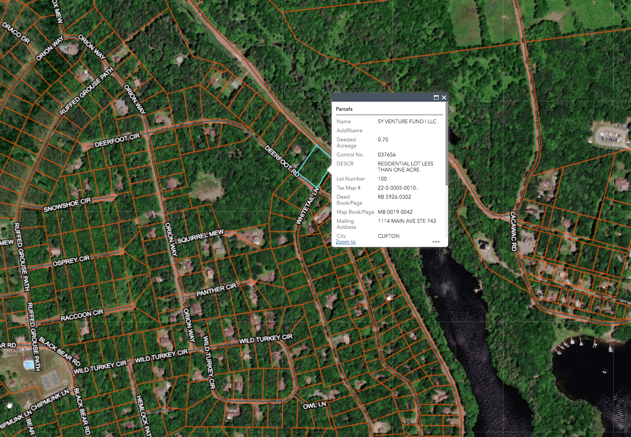631x437 pixels.
Task: Click the RESIDENTIAL LOT LESS THAN ONE ACRE description
Action: pos(405,167)
